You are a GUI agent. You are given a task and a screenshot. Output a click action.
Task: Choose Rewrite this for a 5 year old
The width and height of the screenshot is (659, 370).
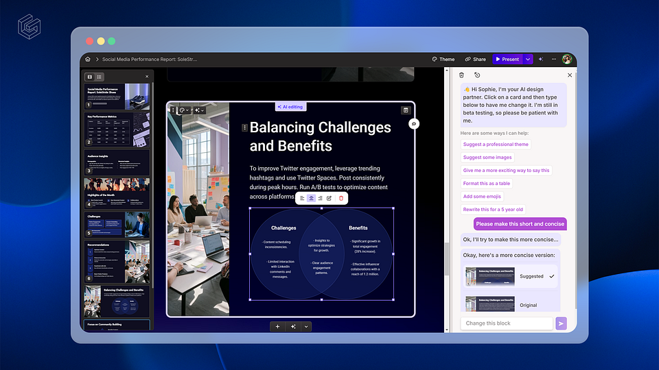(493, 210)
